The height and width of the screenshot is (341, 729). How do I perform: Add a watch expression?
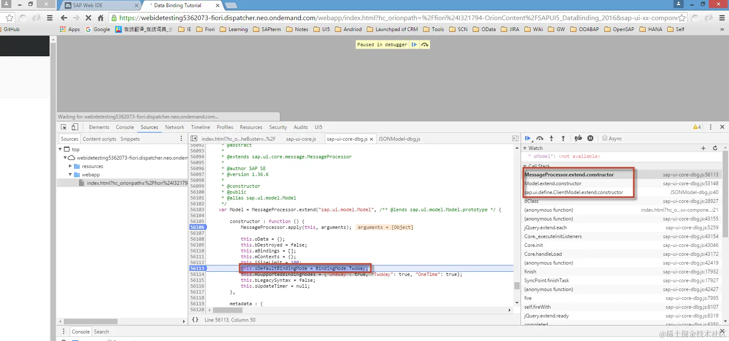[703, 148]
